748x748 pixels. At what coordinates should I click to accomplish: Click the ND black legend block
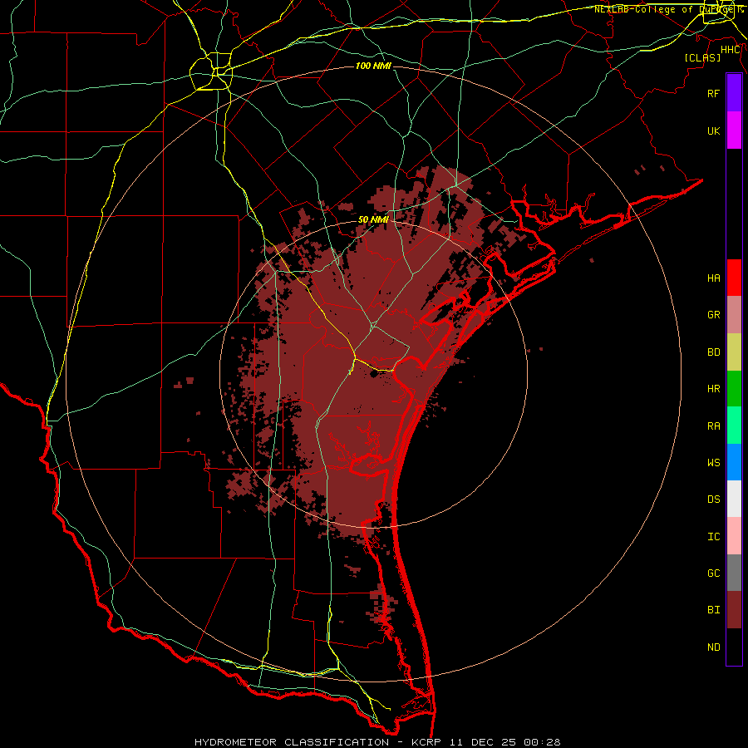click(x=734, y=647)
